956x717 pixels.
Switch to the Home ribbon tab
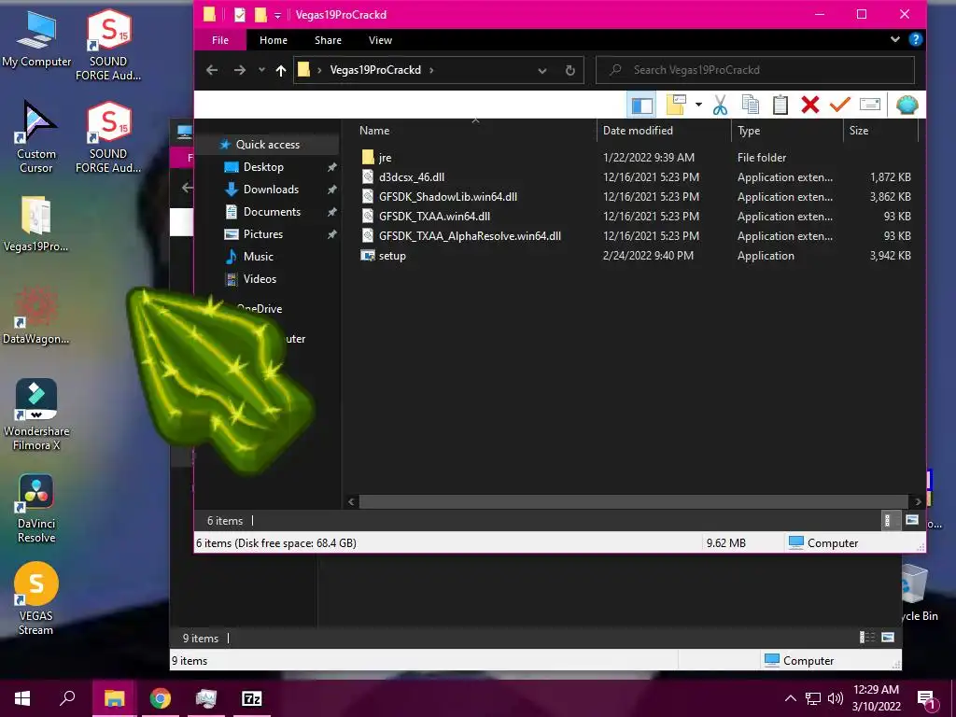pyautogui.click(x=274, y=40)
